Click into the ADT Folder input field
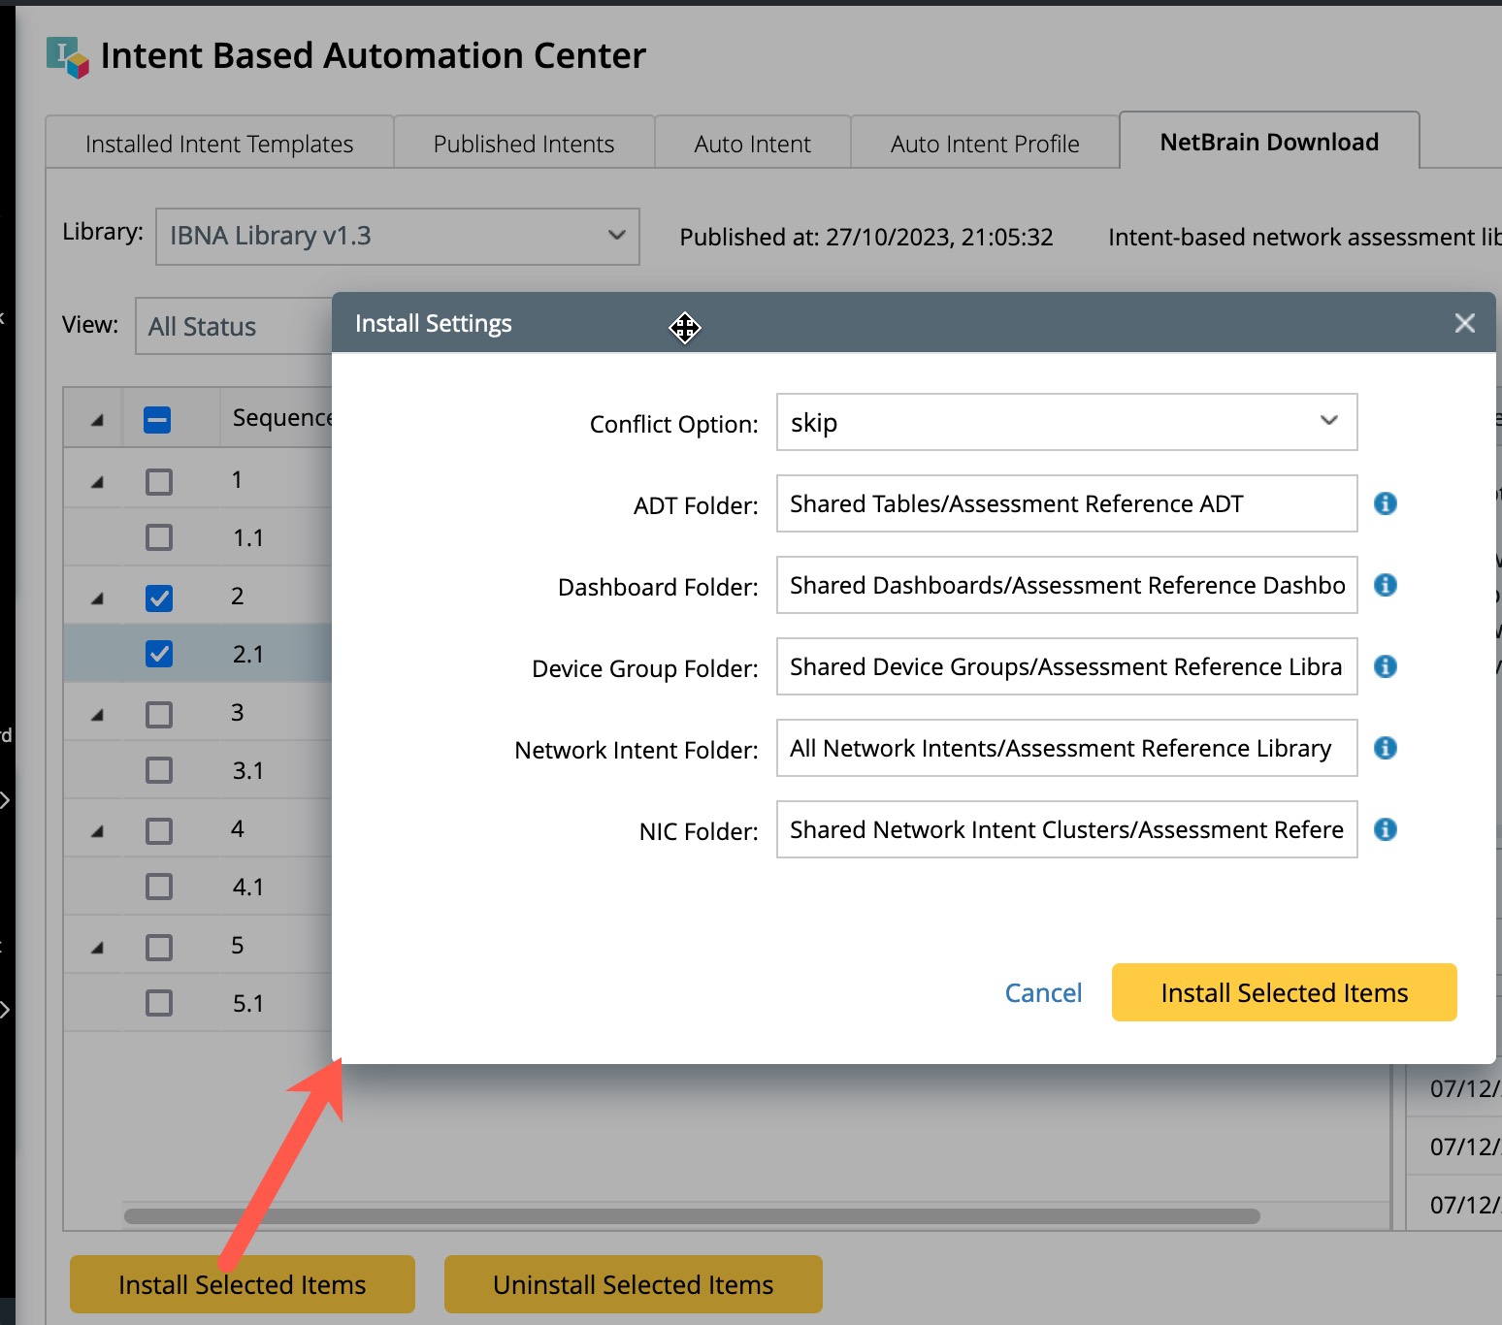This screenshot has width=1502, height=1325. pos(1065,503)
